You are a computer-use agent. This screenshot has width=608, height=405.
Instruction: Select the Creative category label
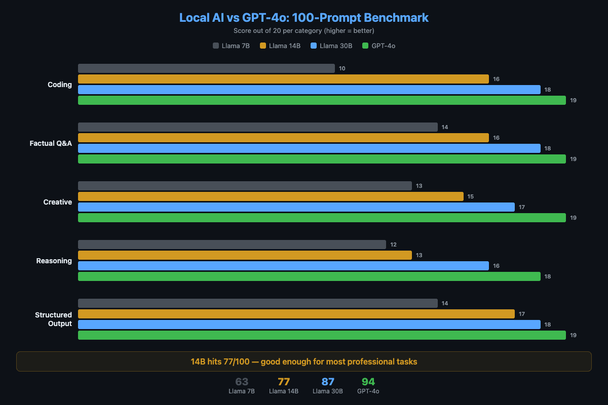(58, 202)
